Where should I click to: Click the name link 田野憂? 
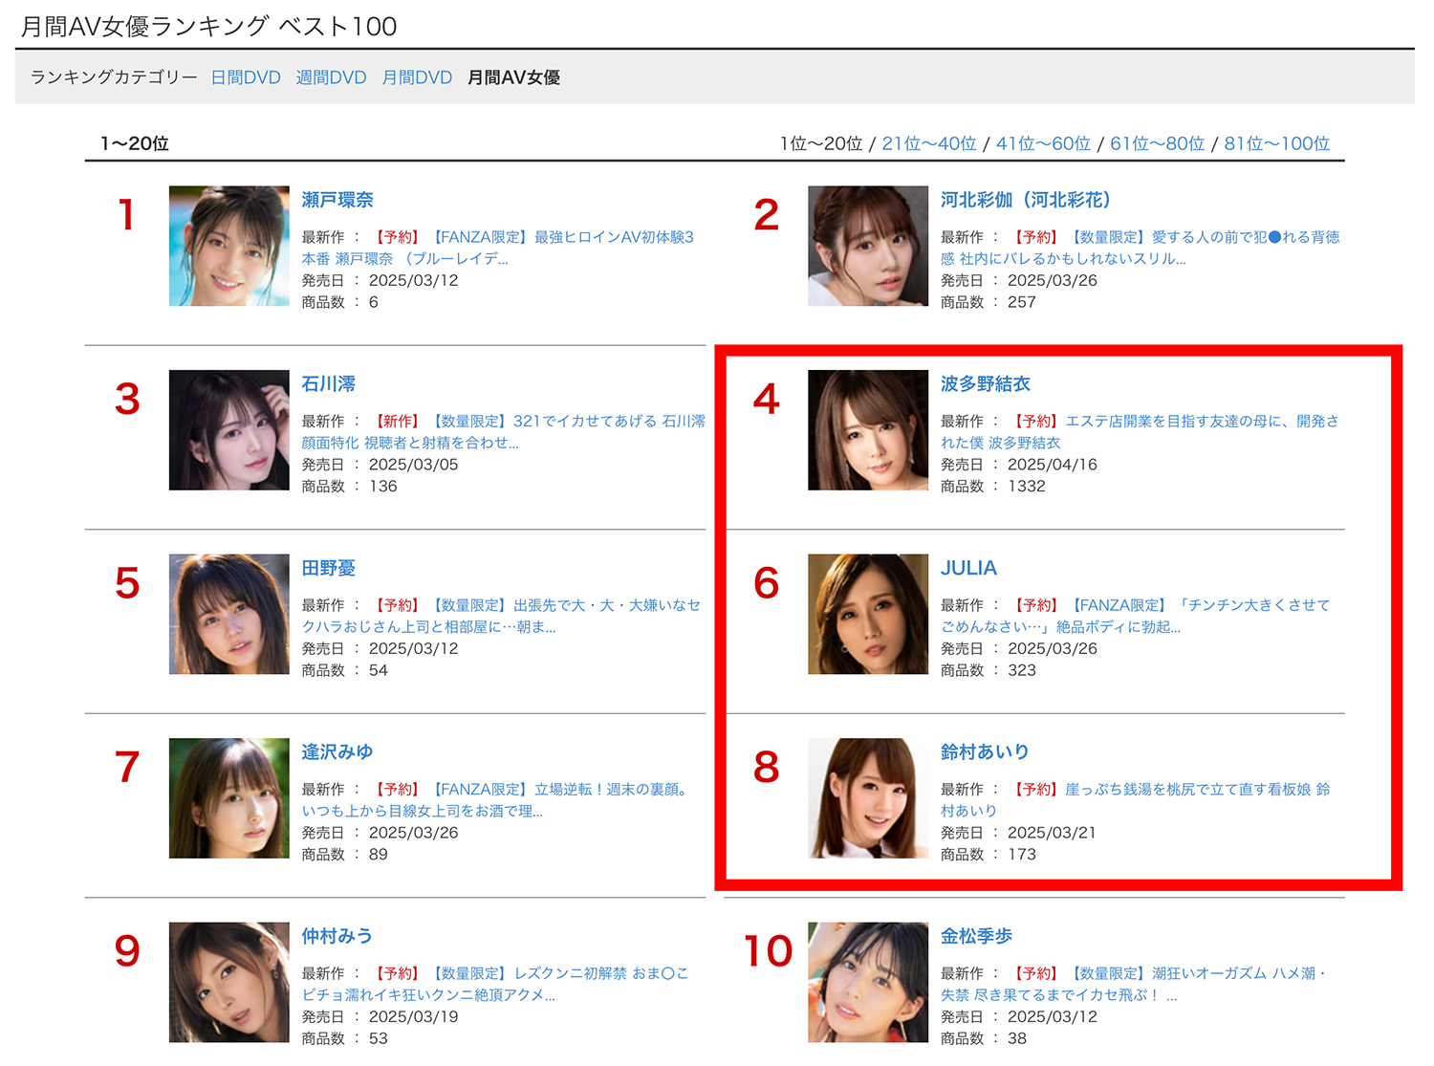(328, 568)
